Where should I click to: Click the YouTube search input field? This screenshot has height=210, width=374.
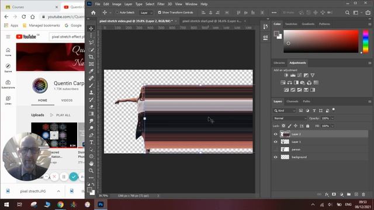67,37
